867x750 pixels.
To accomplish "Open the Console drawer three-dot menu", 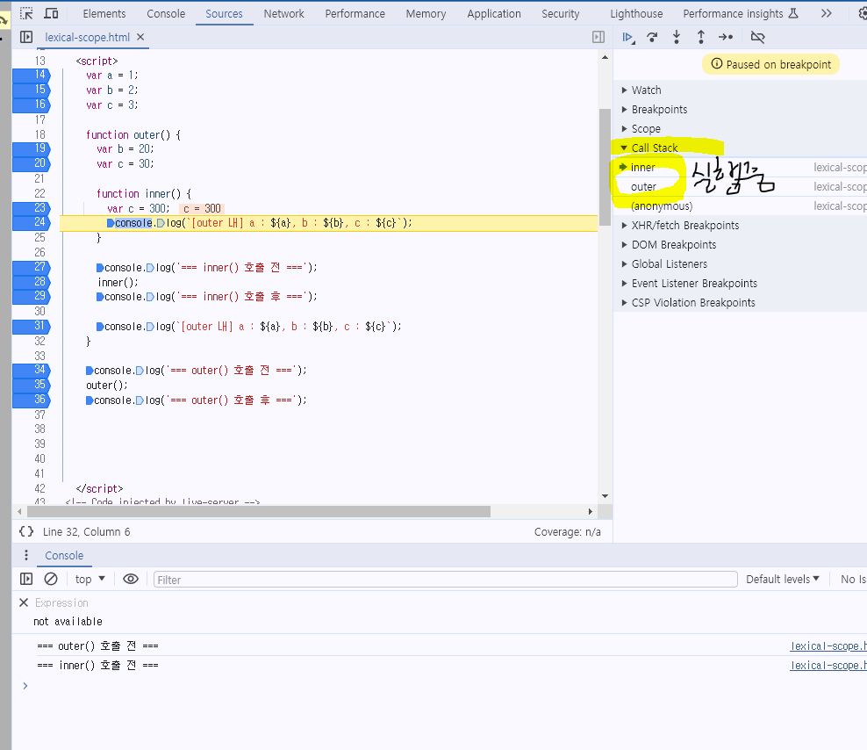I will pos(26,555).
